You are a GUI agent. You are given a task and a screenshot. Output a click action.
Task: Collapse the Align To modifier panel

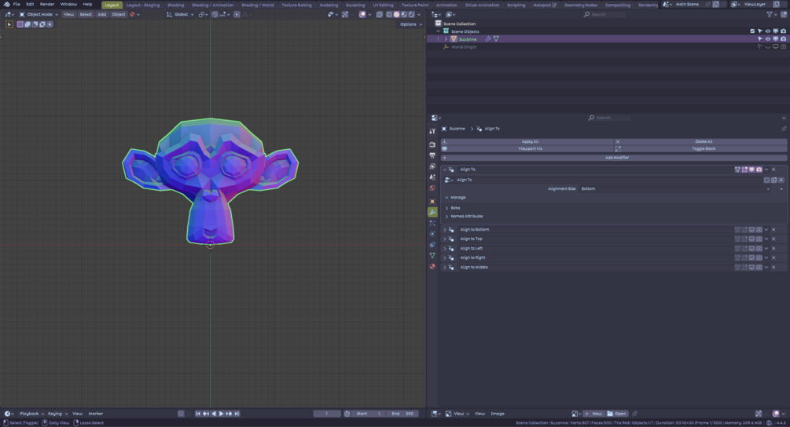tap(445, 170)
